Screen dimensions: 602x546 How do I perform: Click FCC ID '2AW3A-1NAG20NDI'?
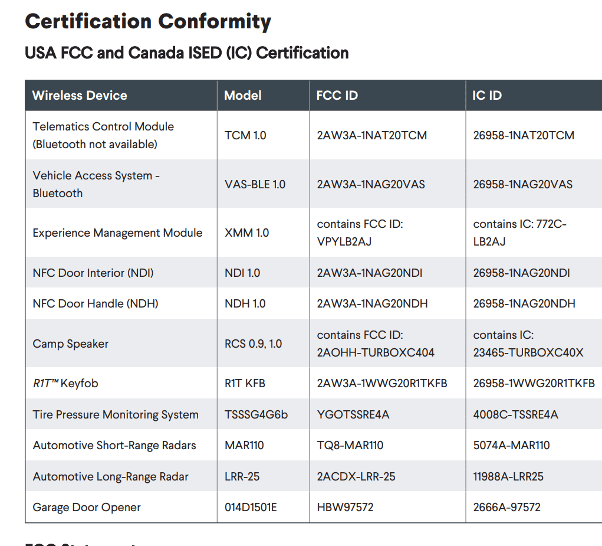click(x=369, y=273)
